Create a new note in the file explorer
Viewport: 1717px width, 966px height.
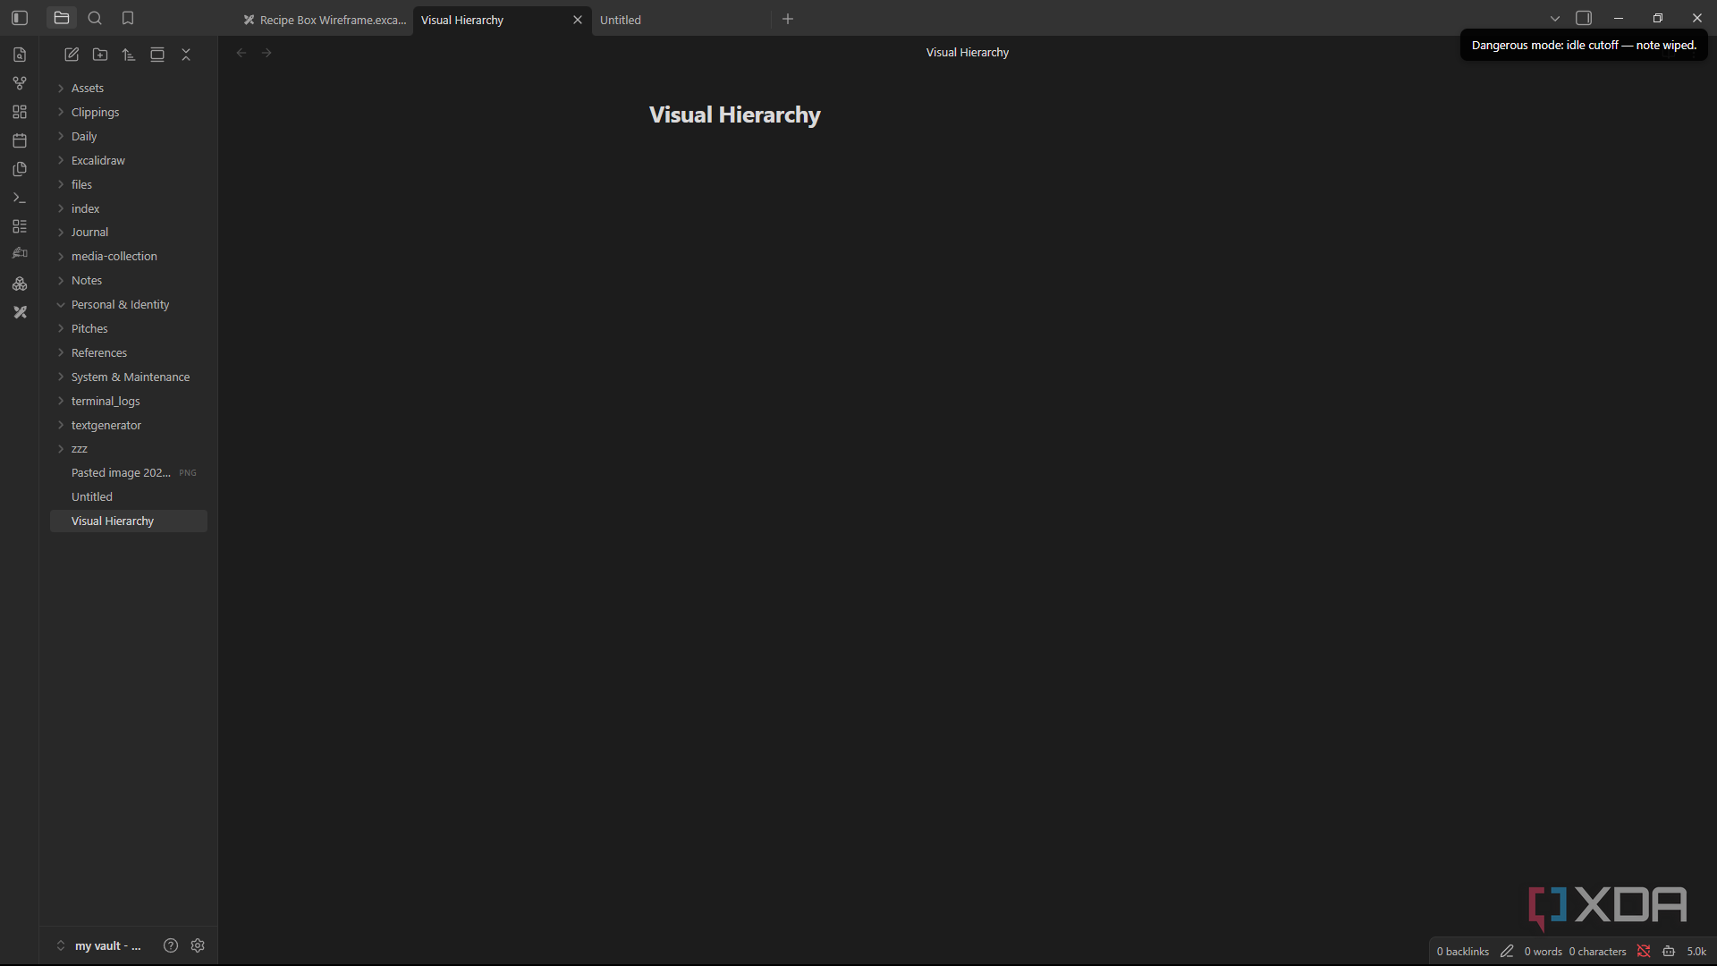tap(72, 55)
